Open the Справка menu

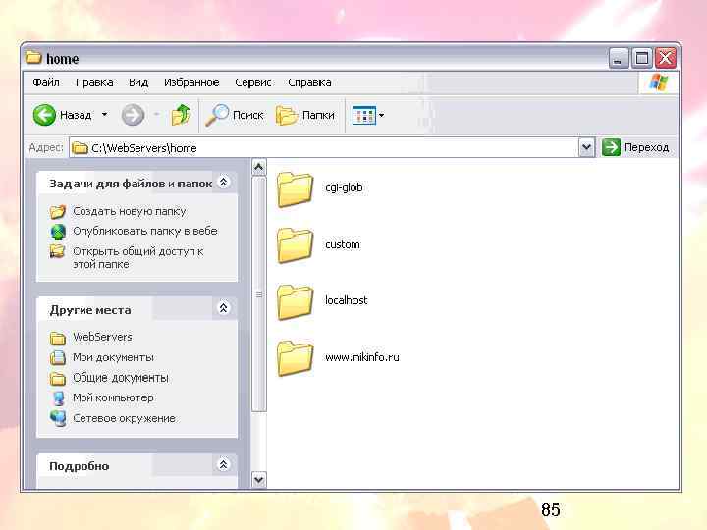(309, 82)
